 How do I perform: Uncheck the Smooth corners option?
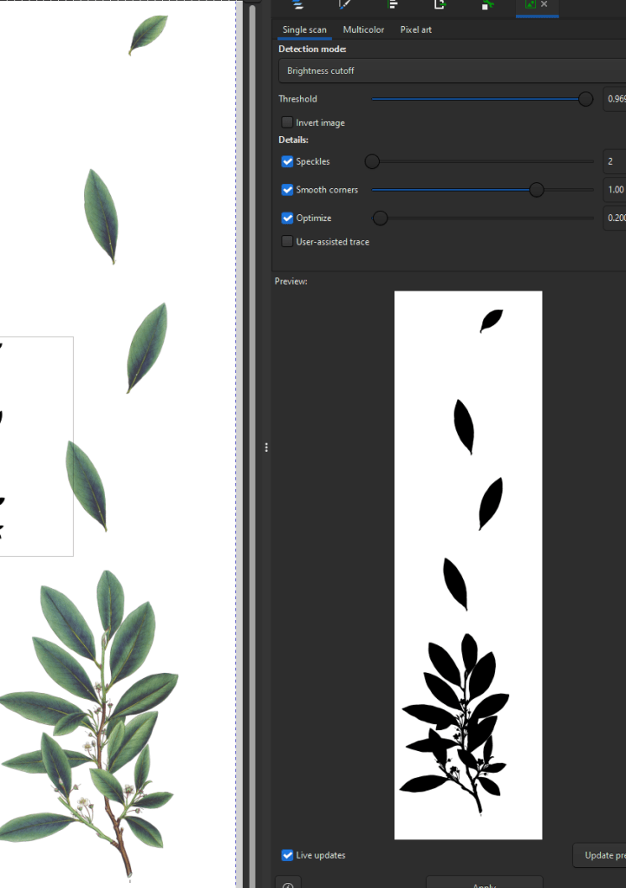pos(287,190)
